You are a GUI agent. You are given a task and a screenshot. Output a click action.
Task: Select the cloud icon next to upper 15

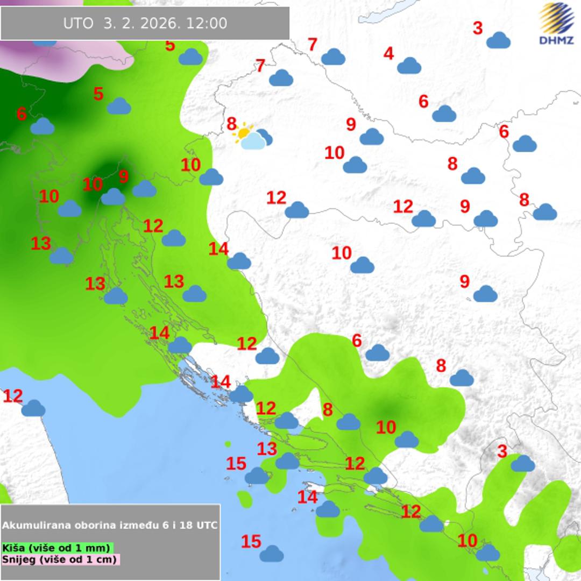coord(257,476)
